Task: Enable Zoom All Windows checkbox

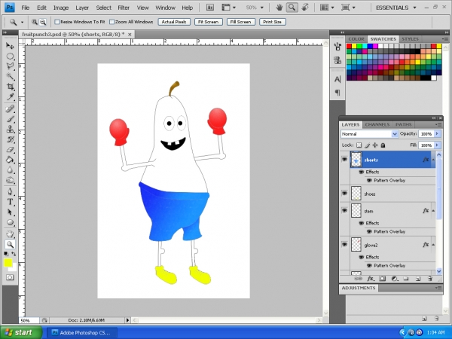Action: [x=111, y=22]
